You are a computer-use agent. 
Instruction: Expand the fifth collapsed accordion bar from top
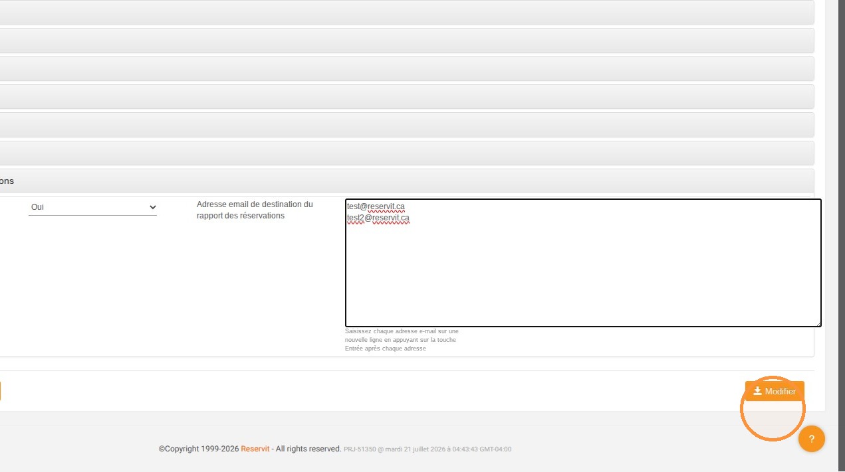point(407,125)
